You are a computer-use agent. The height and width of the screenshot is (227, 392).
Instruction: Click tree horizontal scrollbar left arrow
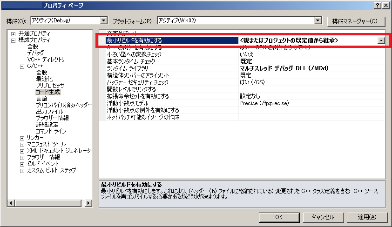(11, 203)
